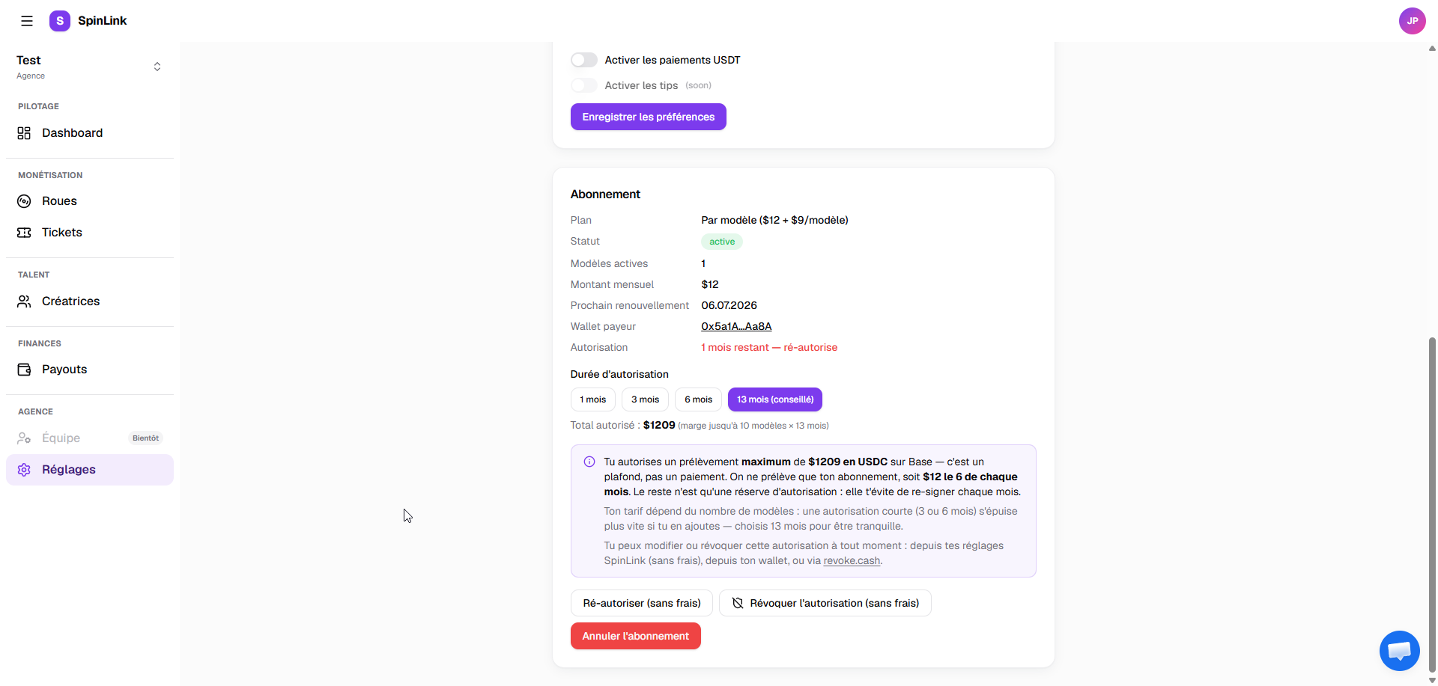This screenshot has width=1438, height=686.
Task: Click the Bientôt badge
Action: coord(145,438)
